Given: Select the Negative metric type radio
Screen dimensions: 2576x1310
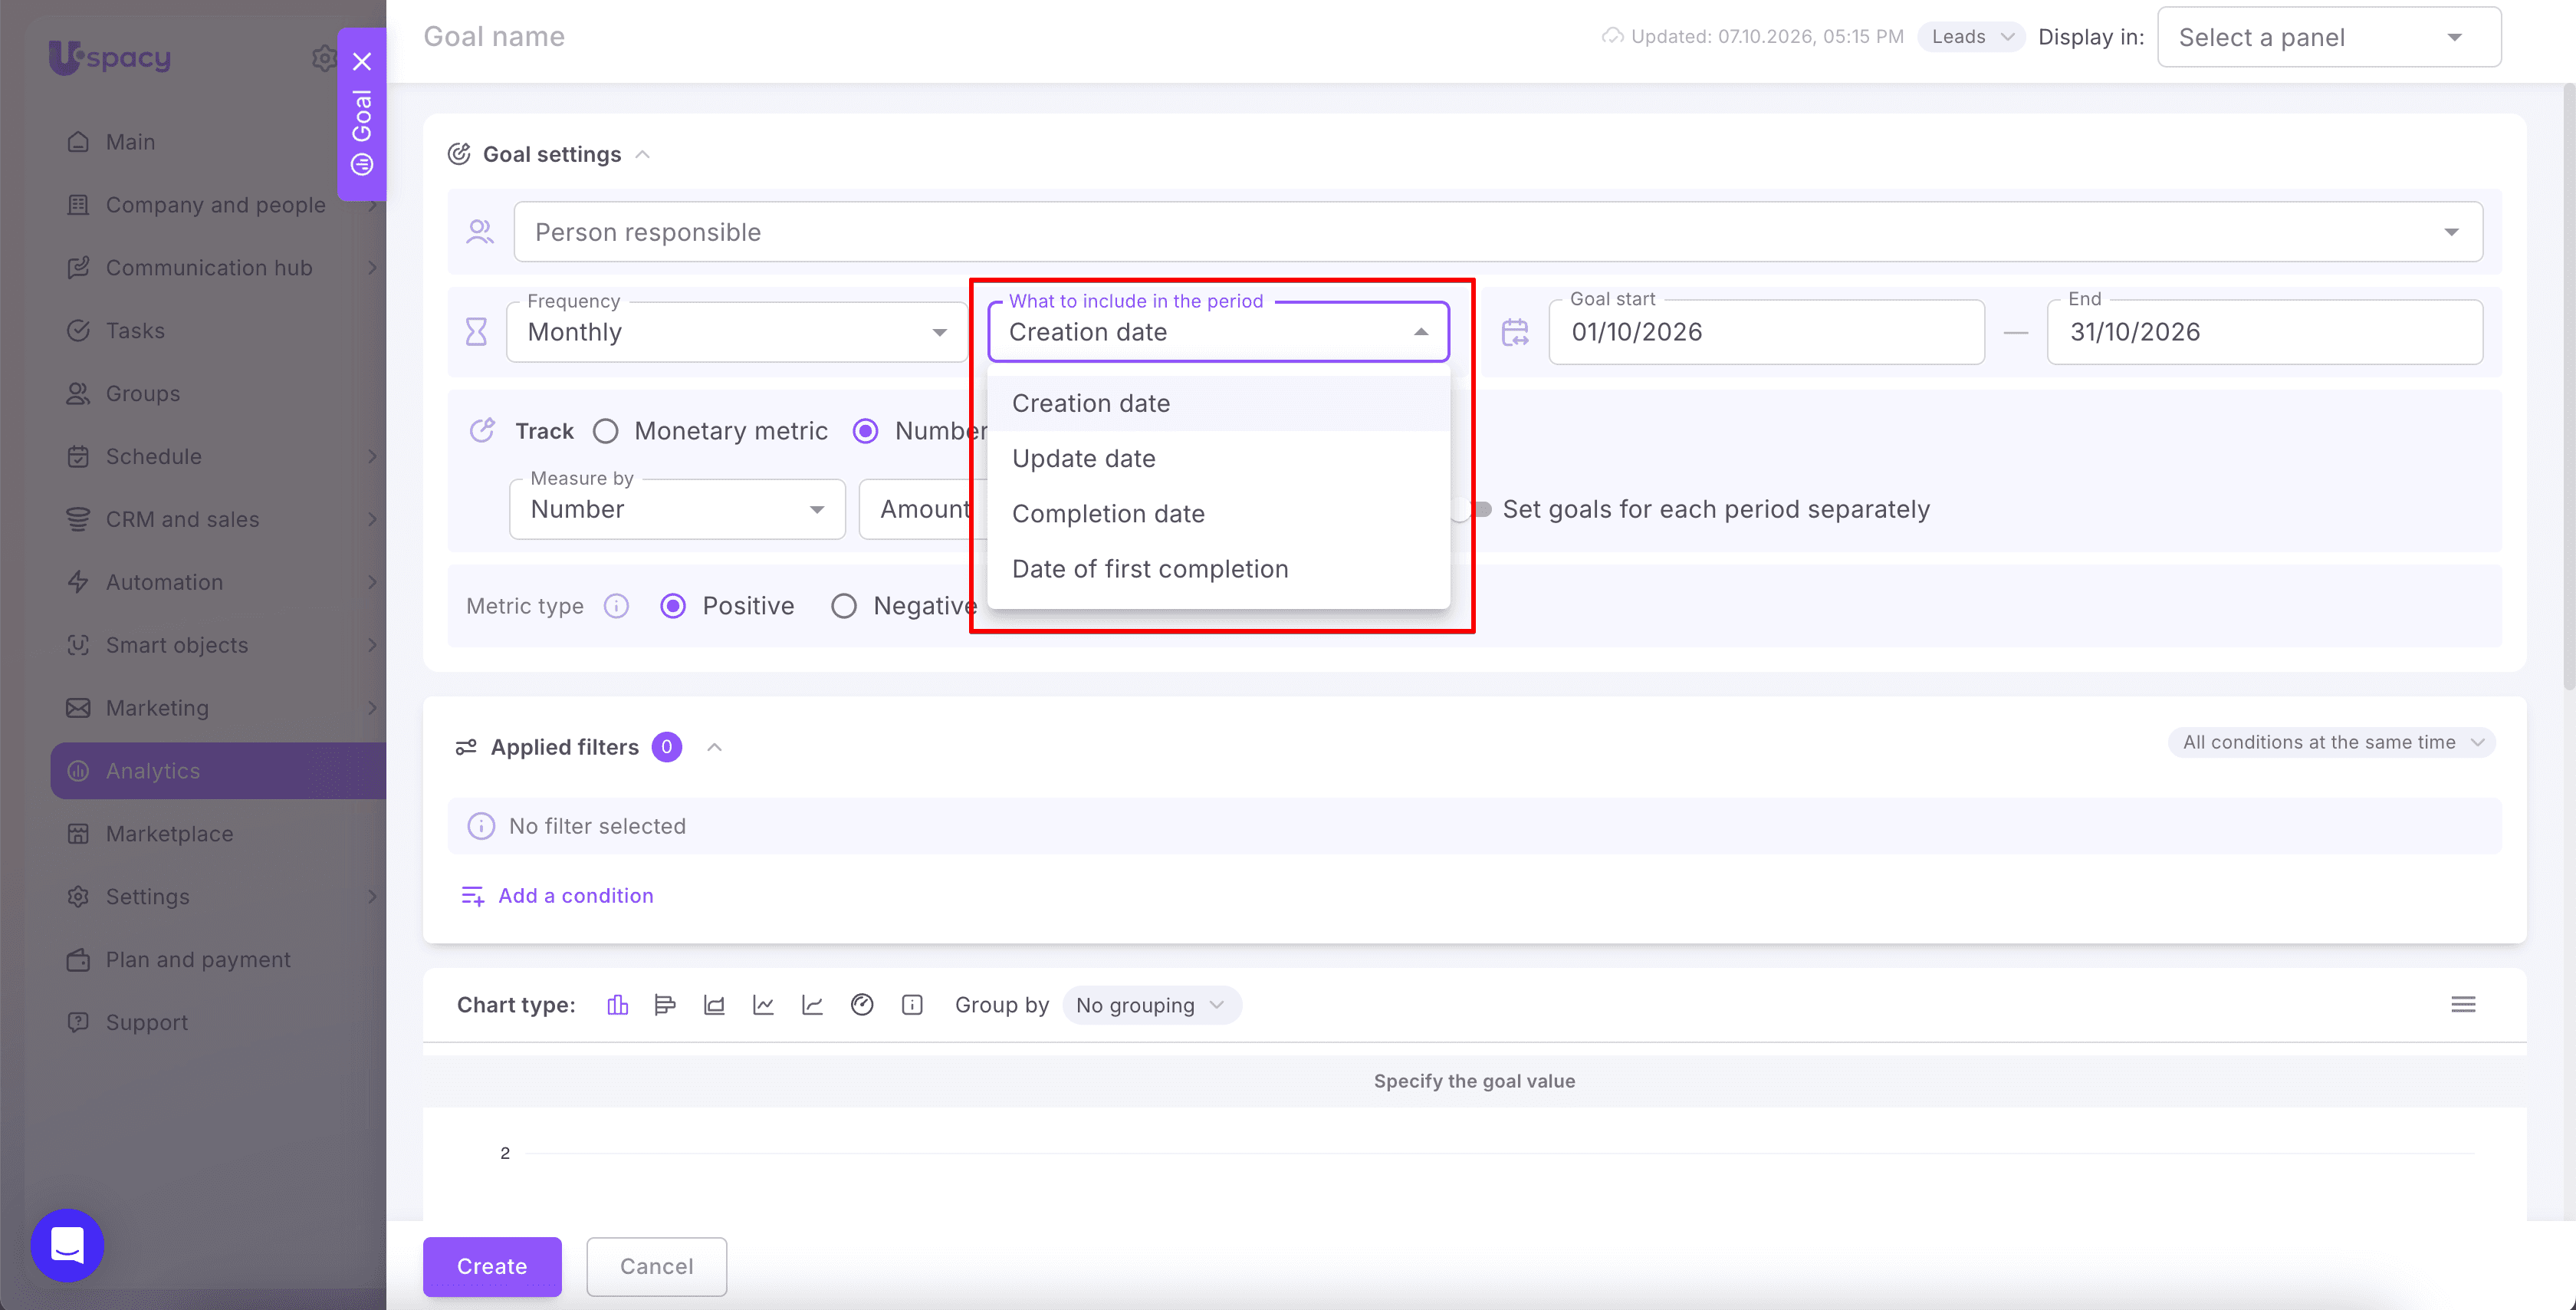Looking at the screenshot, I should click(x=844, y=607).
